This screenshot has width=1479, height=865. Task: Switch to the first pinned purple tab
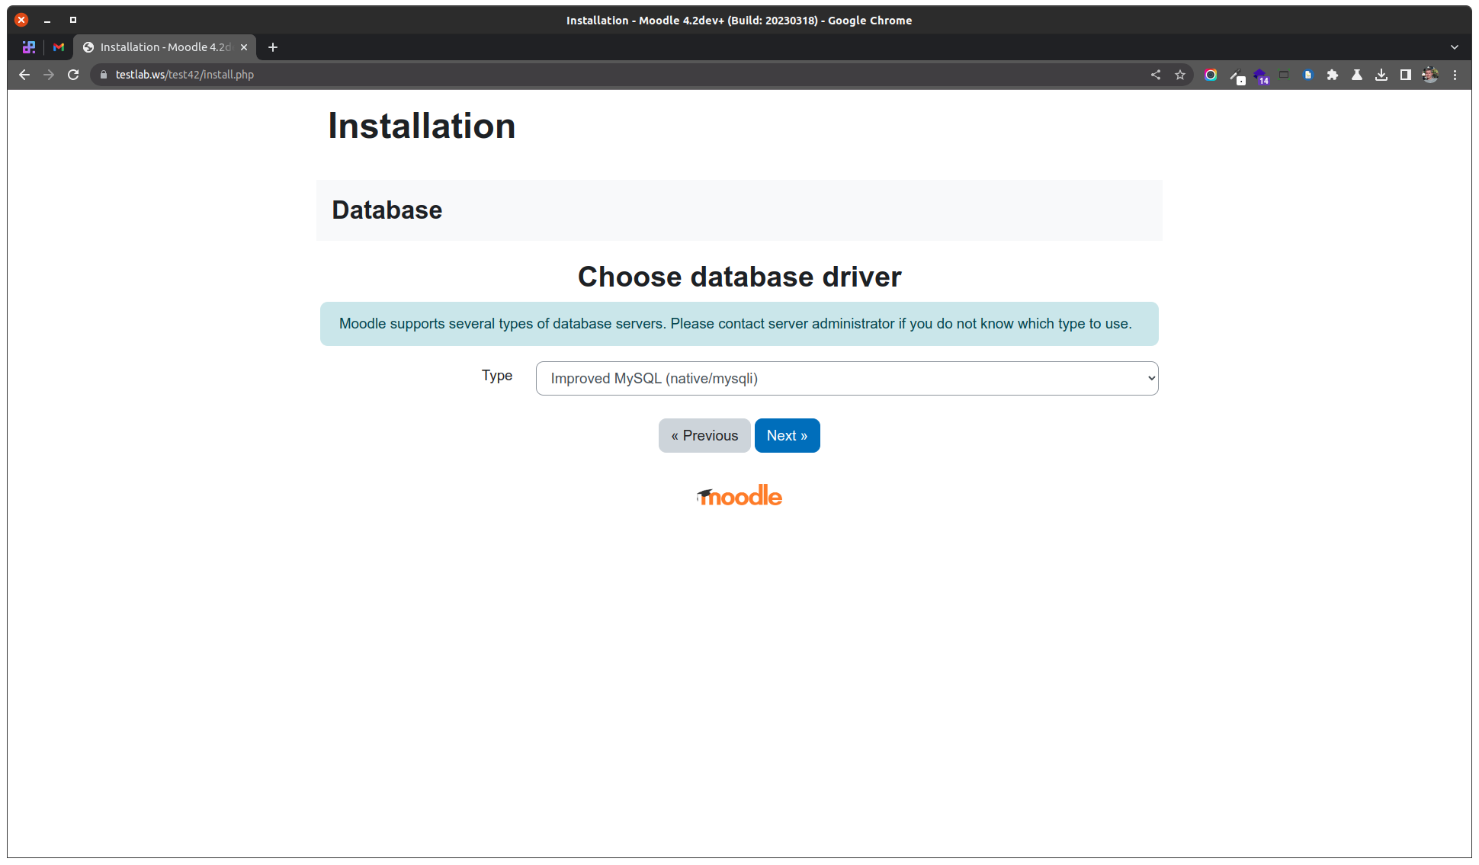pos(29,47)
